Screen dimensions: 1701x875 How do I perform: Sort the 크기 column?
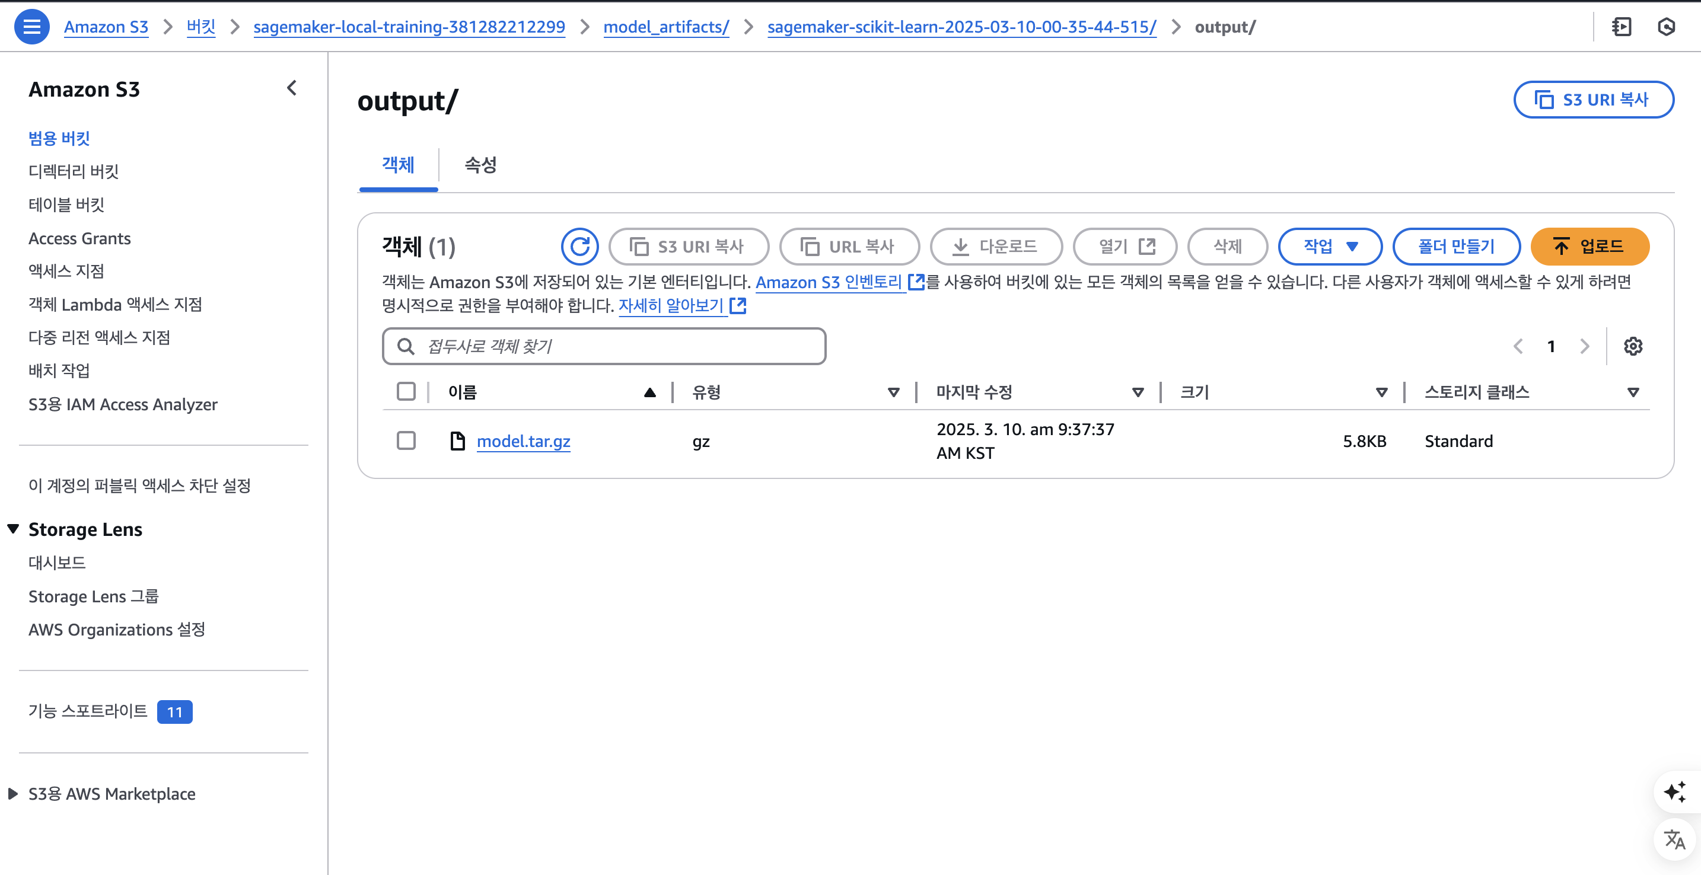pos(1381,392)
